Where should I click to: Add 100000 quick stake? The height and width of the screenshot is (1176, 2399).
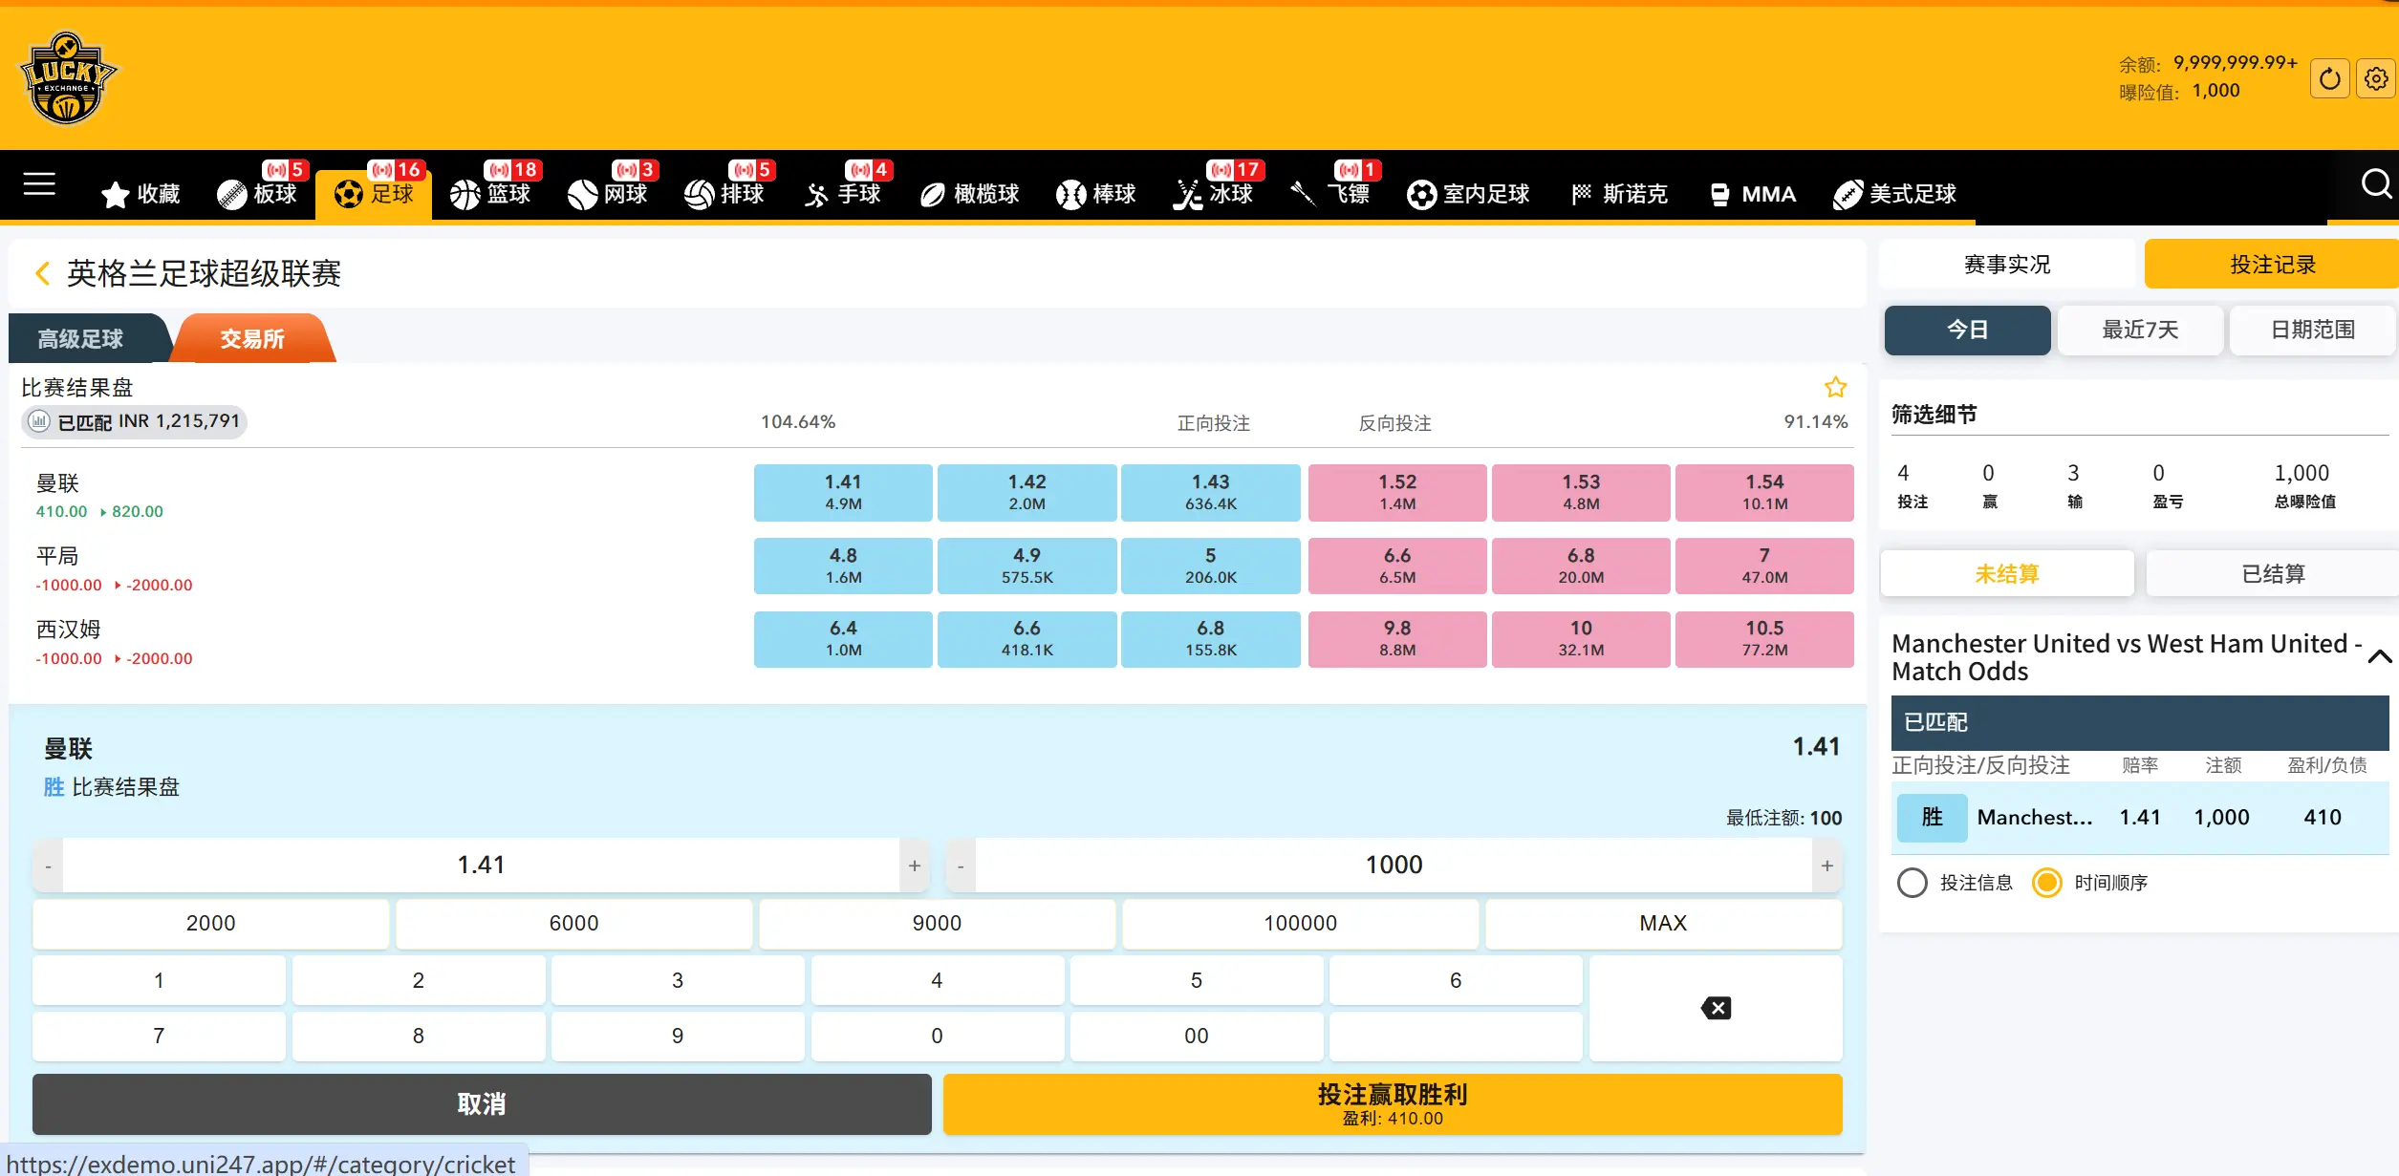coord(1301,924)
